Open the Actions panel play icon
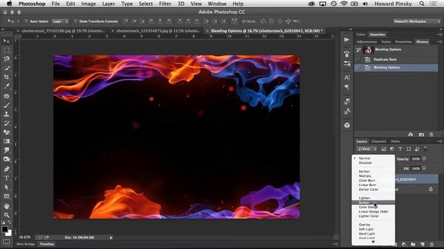 (x=347, y=40)
